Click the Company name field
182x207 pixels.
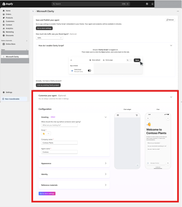click(59, 143)
